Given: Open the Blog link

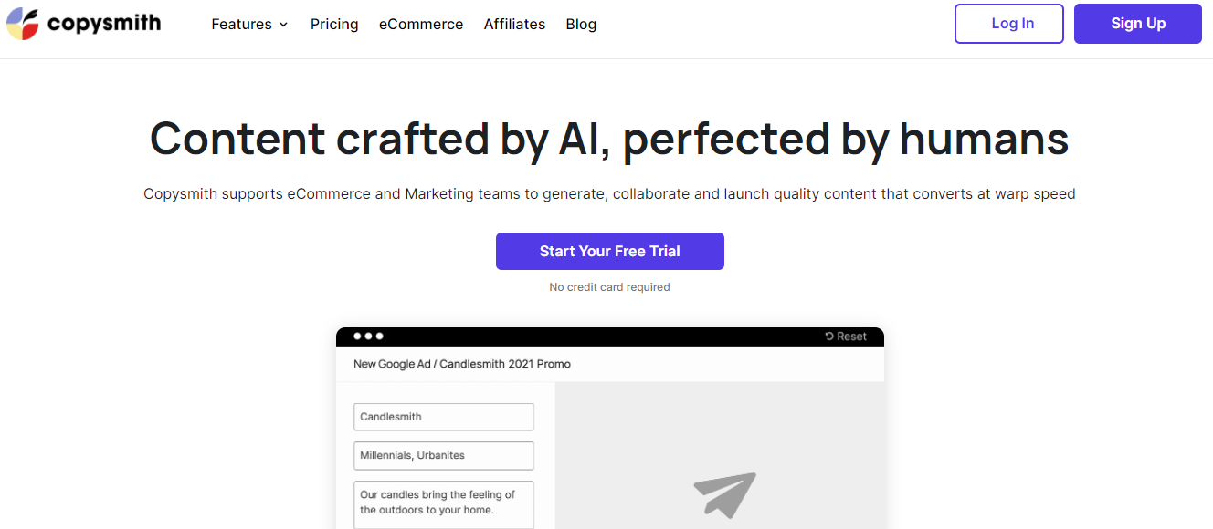Looking at the screenshot, I should (x=581, y=25).
